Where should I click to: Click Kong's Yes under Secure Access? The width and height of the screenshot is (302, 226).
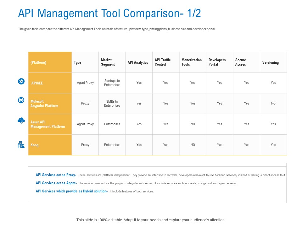(247, 145)
